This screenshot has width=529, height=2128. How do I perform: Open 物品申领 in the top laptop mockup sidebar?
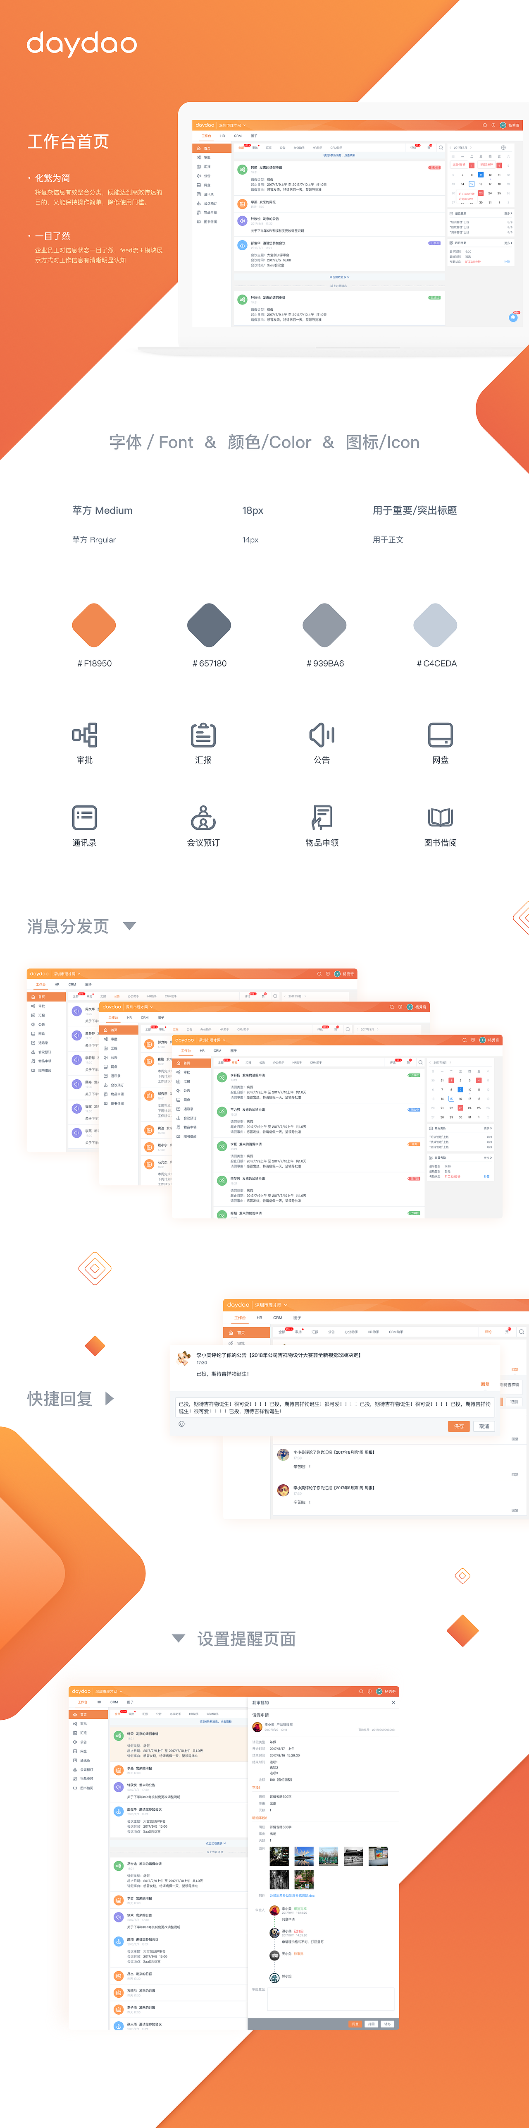(211, 212)
